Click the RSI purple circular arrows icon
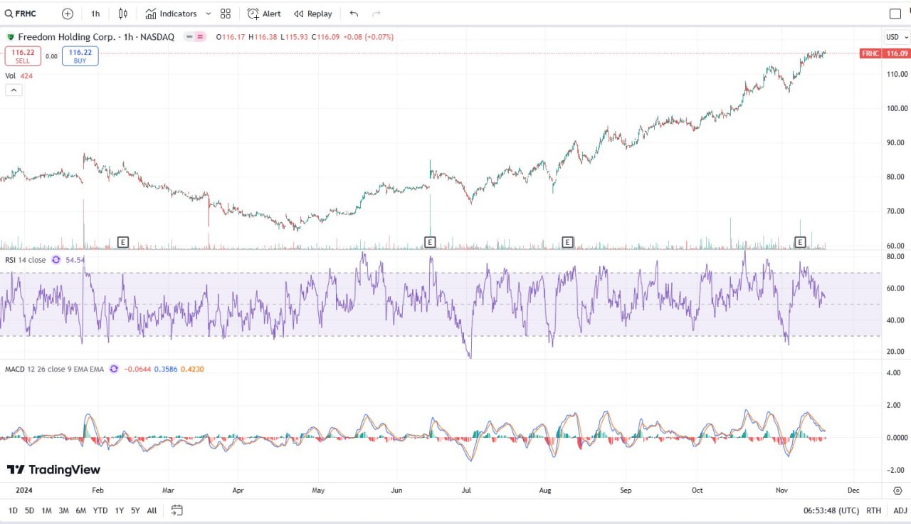The image size is (911, 524). (x=56, y=260)
